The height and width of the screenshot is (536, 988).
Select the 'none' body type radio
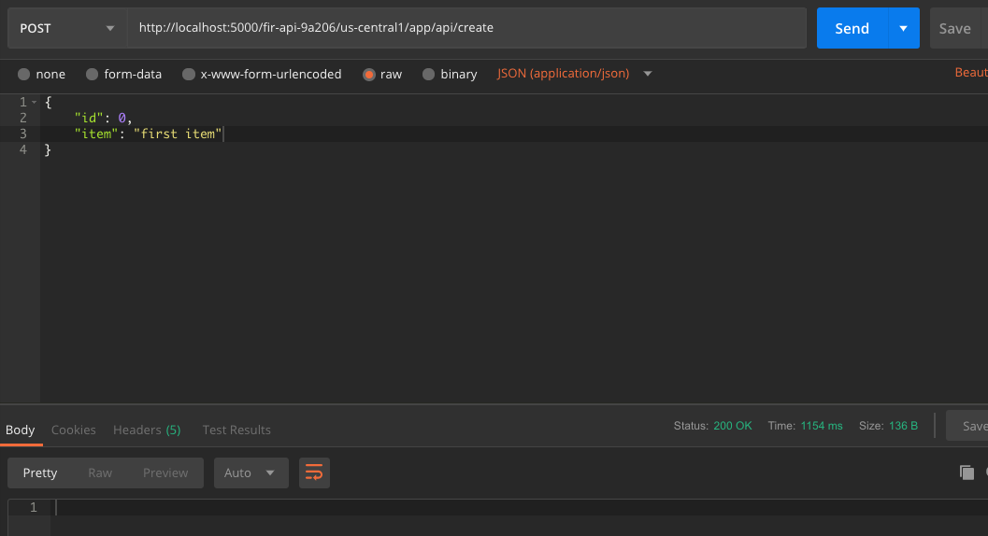[24, 74]
